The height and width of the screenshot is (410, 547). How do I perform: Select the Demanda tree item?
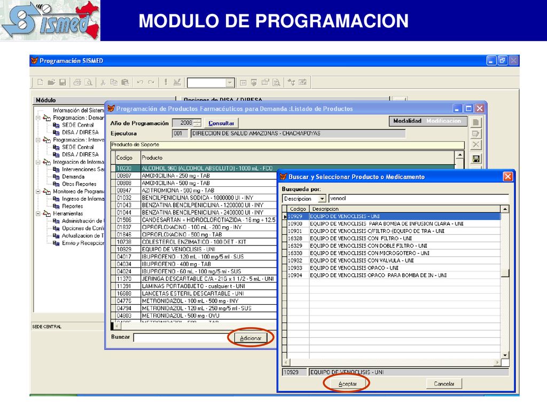click(73, 177)
